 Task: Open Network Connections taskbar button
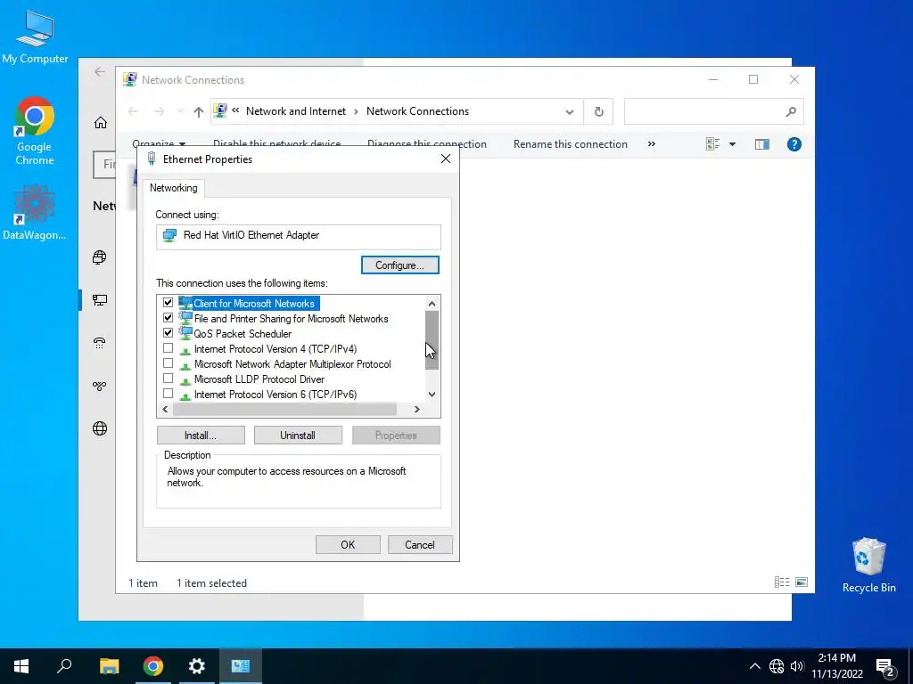point(241,666)
